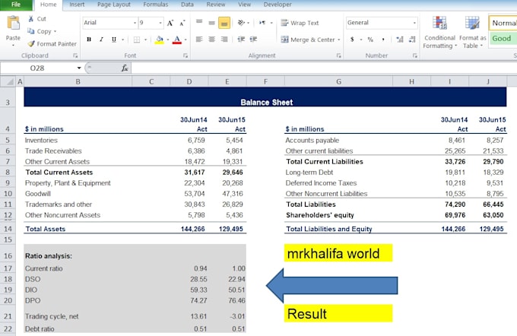Open the General number format dropdown
Viewport: 517px width, 336px height.
(x=414, y=23)
